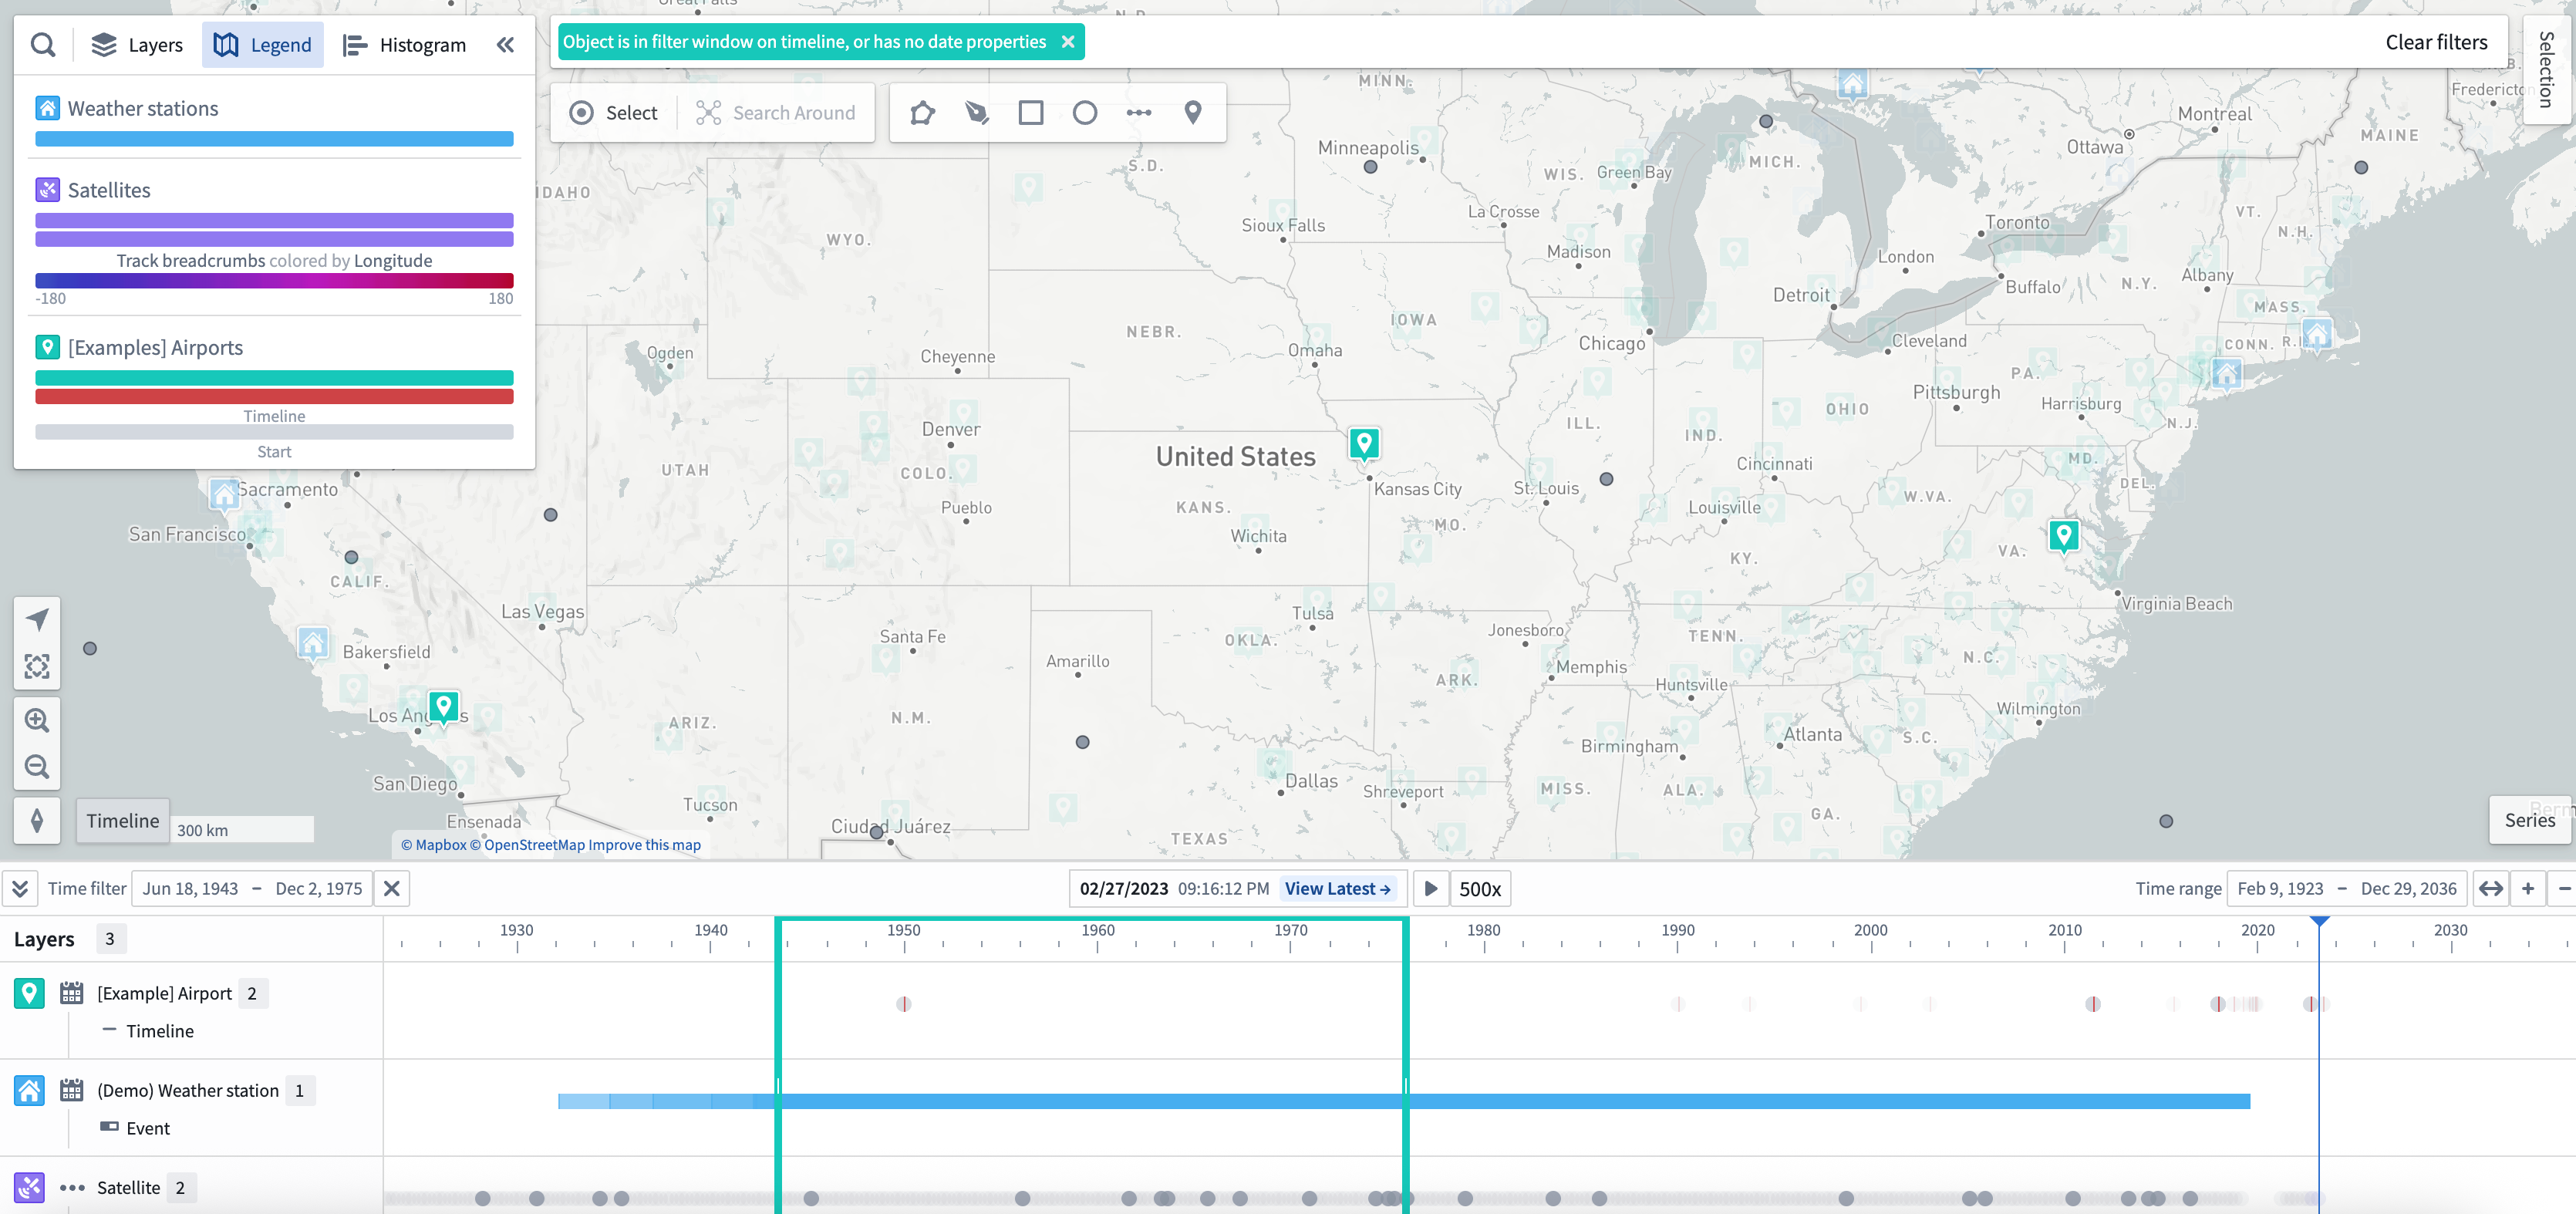Collapse the timeline with double-down chevron
2576x1214 pixels.
coord(20,889)
